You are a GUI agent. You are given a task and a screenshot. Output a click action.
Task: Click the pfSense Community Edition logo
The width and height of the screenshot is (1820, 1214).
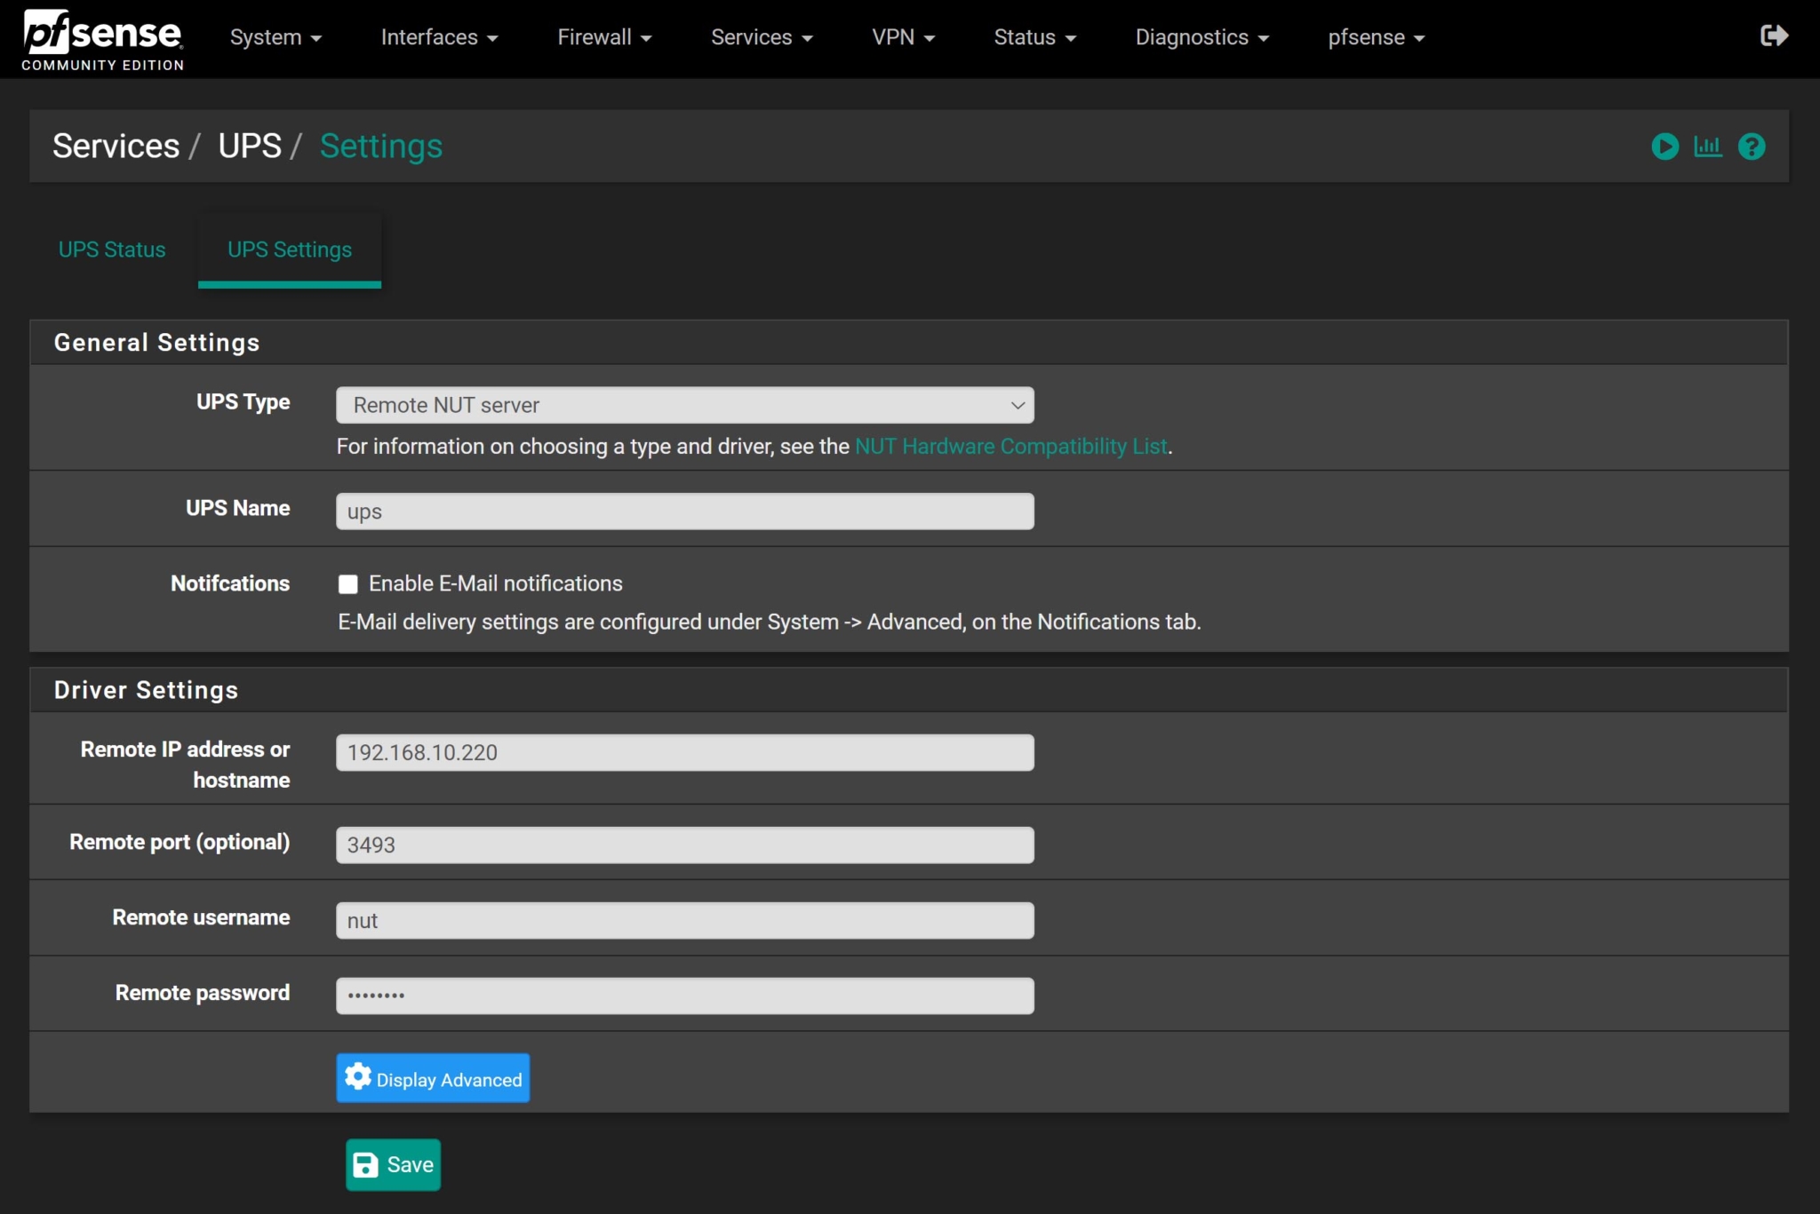coord(100,37)
